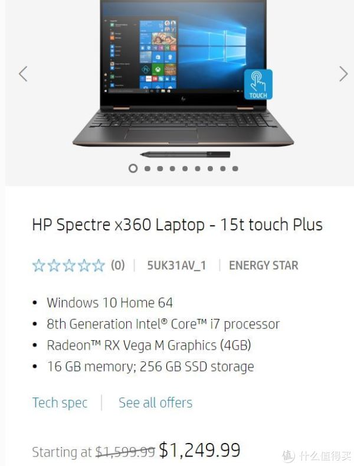
Task: Open the See all offers link
Action: click(x=156, y=403)
